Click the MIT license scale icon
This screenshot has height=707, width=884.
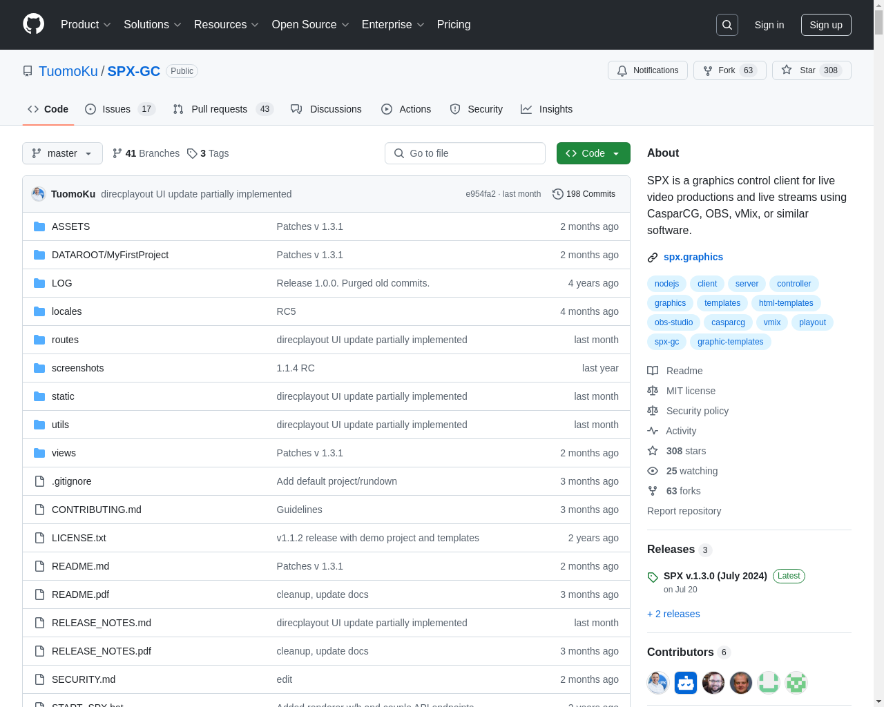click(x=653, y=391)
